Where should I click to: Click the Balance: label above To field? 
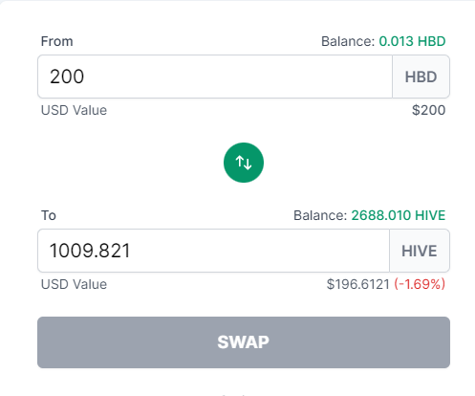pyautogui.click(x=320, y=215)
